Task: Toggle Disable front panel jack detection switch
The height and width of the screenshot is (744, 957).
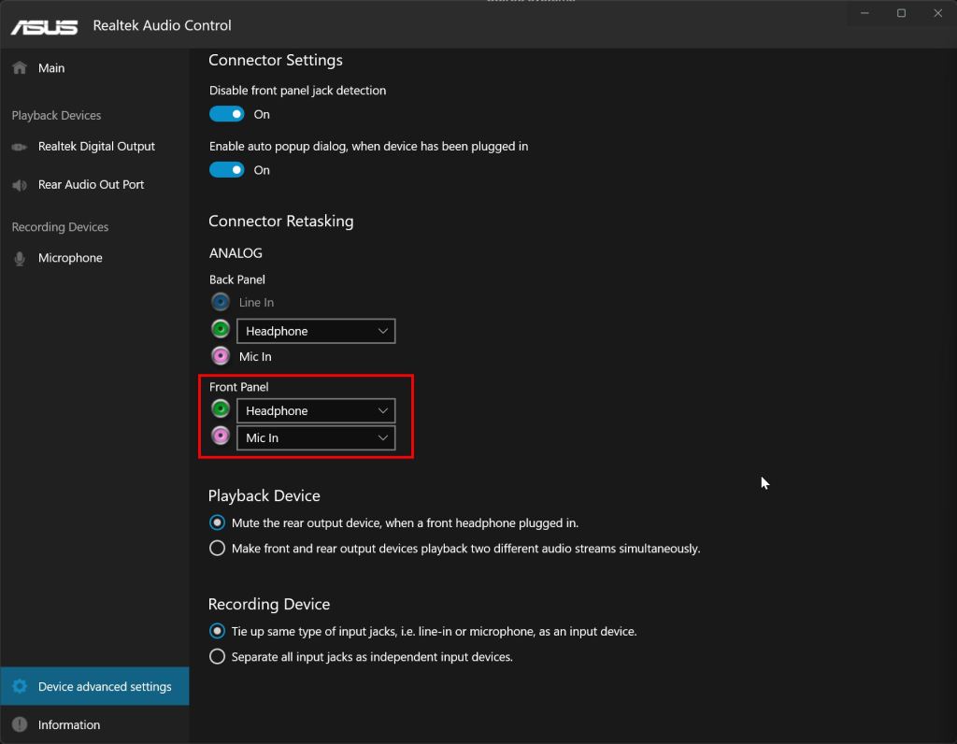Action: pyautogui.click(x=226, y=114)
